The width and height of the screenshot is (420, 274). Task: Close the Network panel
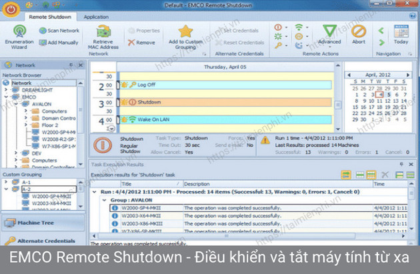coord(81,65)
